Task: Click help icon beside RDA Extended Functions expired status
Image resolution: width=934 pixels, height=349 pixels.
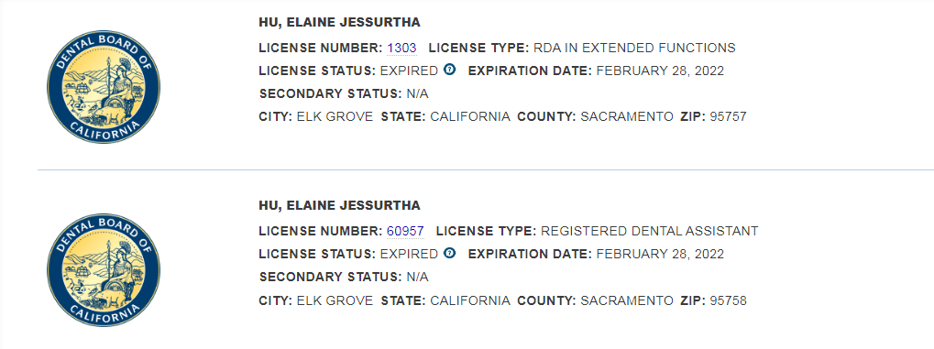Action: pyautogui.click(x=450, y=71)
